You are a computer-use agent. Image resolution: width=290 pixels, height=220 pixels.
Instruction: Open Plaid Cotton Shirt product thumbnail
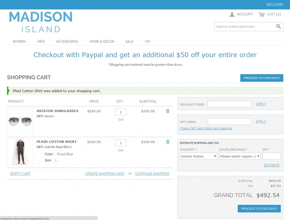point(20,152)
